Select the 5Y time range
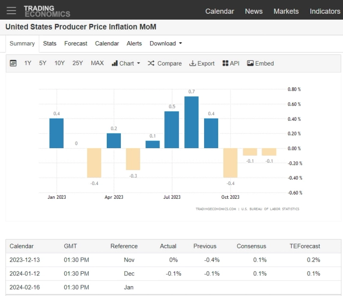 pos(43,63)
